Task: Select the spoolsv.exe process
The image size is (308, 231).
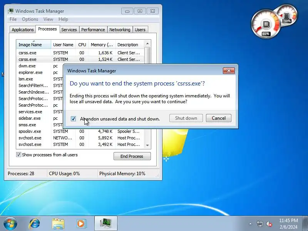Action: (80, 131)
